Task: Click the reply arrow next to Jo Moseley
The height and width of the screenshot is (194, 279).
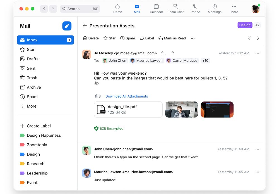Action: point(163,53)
